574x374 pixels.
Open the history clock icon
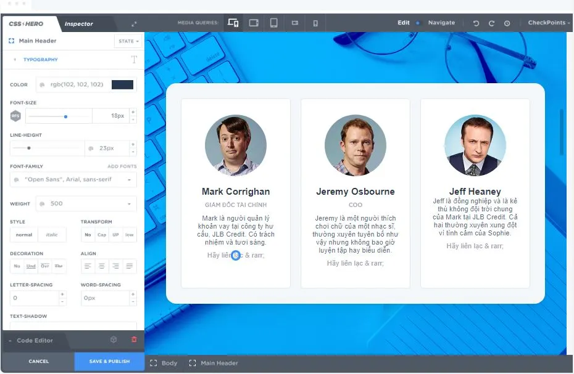pos(507,23)
